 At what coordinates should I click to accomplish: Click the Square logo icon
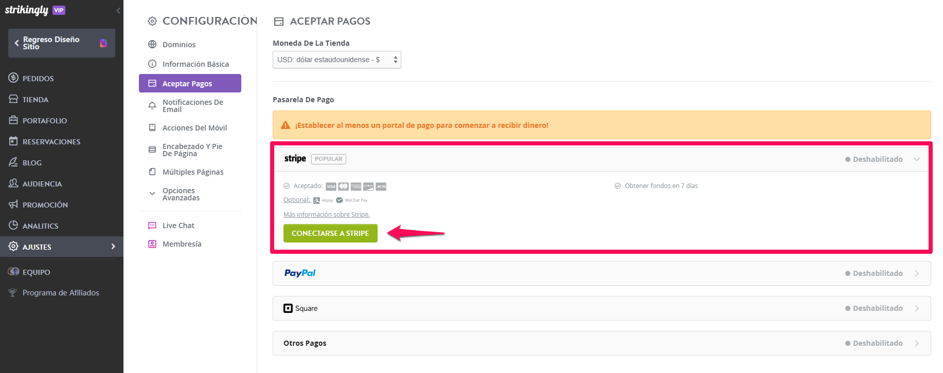(288, 308)
